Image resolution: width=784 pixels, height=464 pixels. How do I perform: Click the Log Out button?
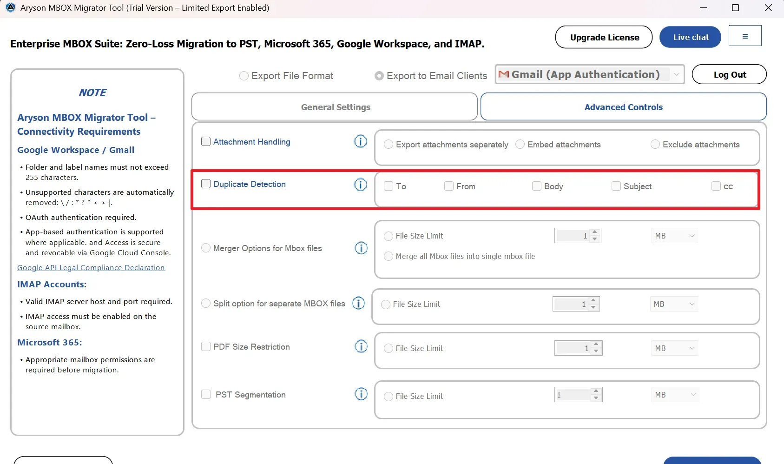coord(730,74)
